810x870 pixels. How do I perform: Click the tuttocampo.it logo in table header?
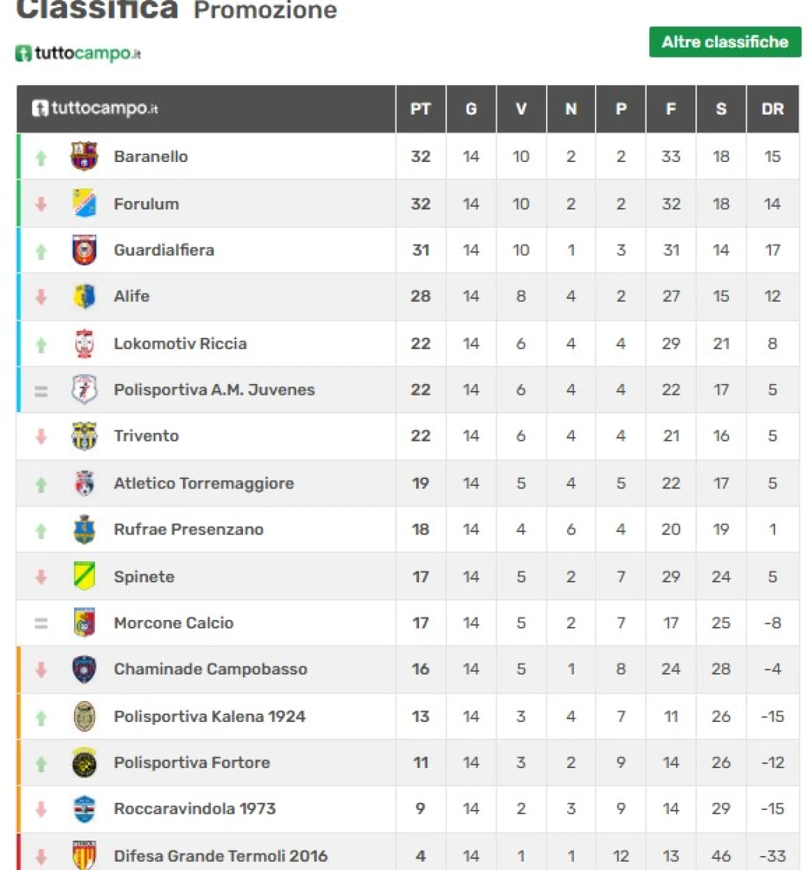[x=95, y=108]
